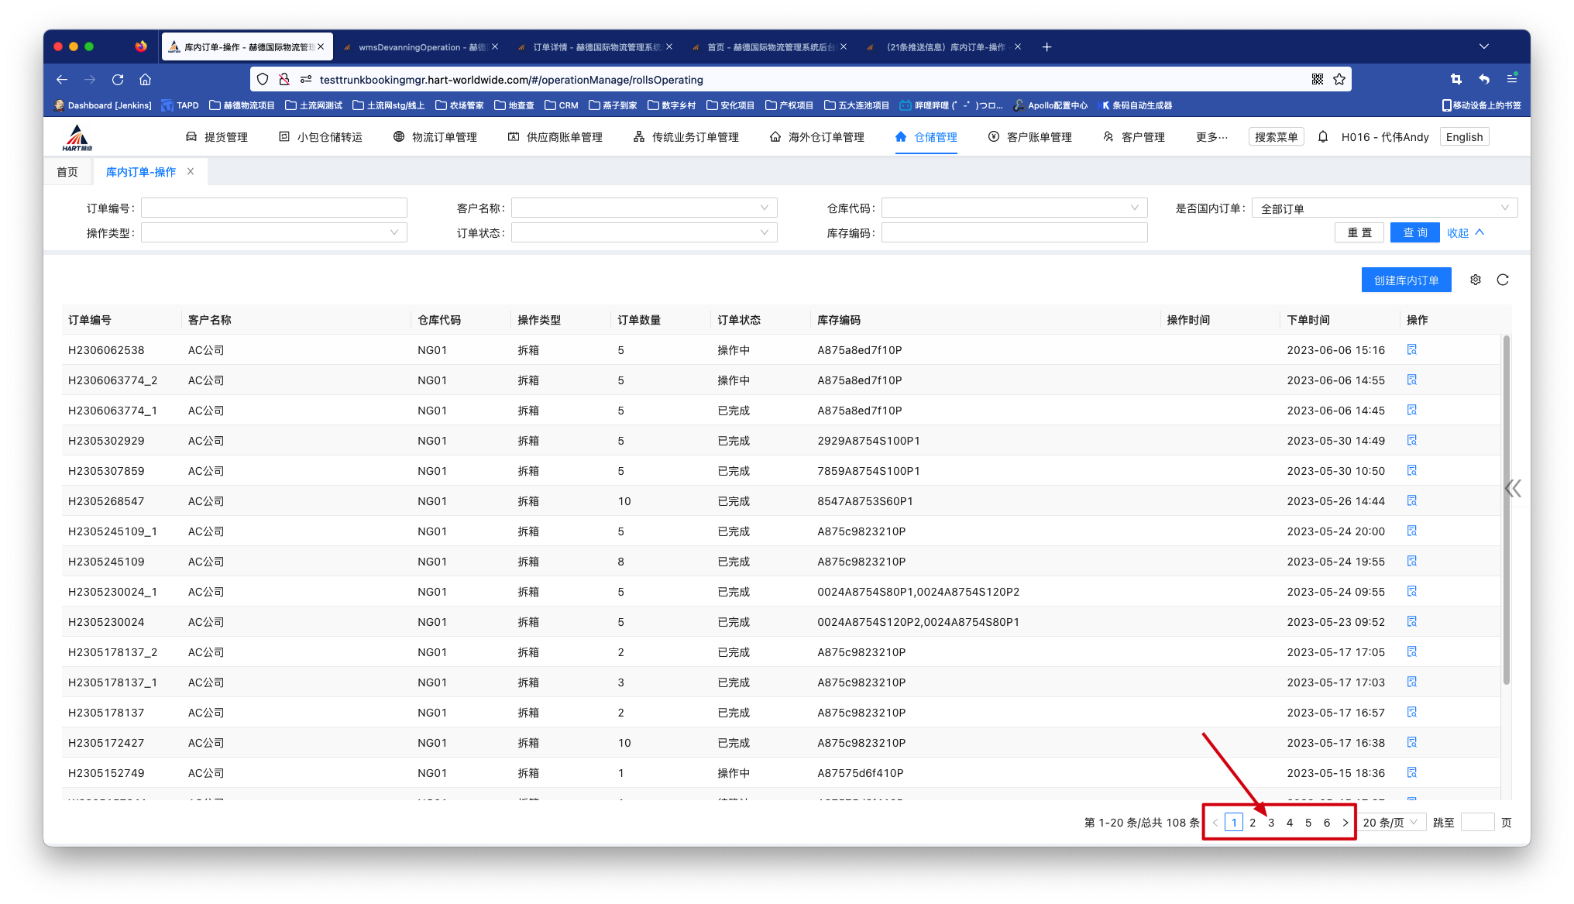This screenshot has height=904, width=1574.
Task: Open detail icon for order H2305268547
Action: pyautogui.click(x=1412, y=501)
